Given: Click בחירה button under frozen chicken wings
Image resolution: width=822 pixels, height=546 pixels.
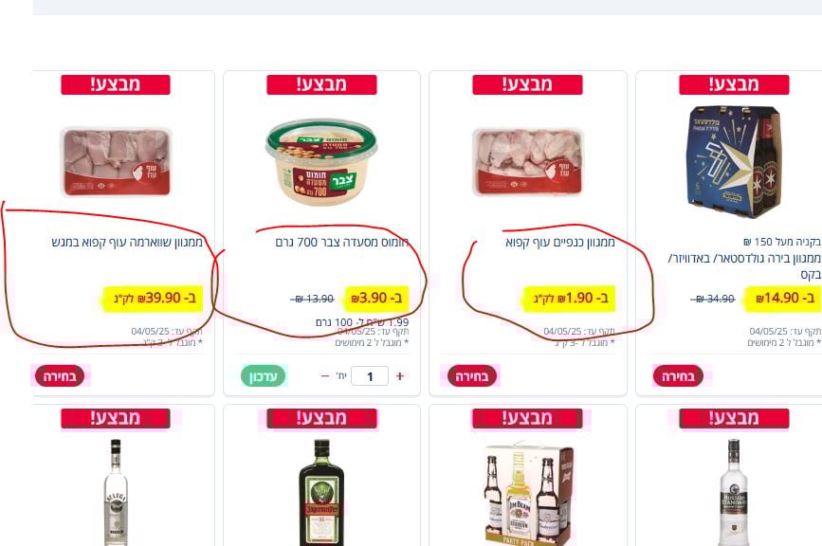Looking at the screenshot, I should pyautogui.click(x=472, y=376).
